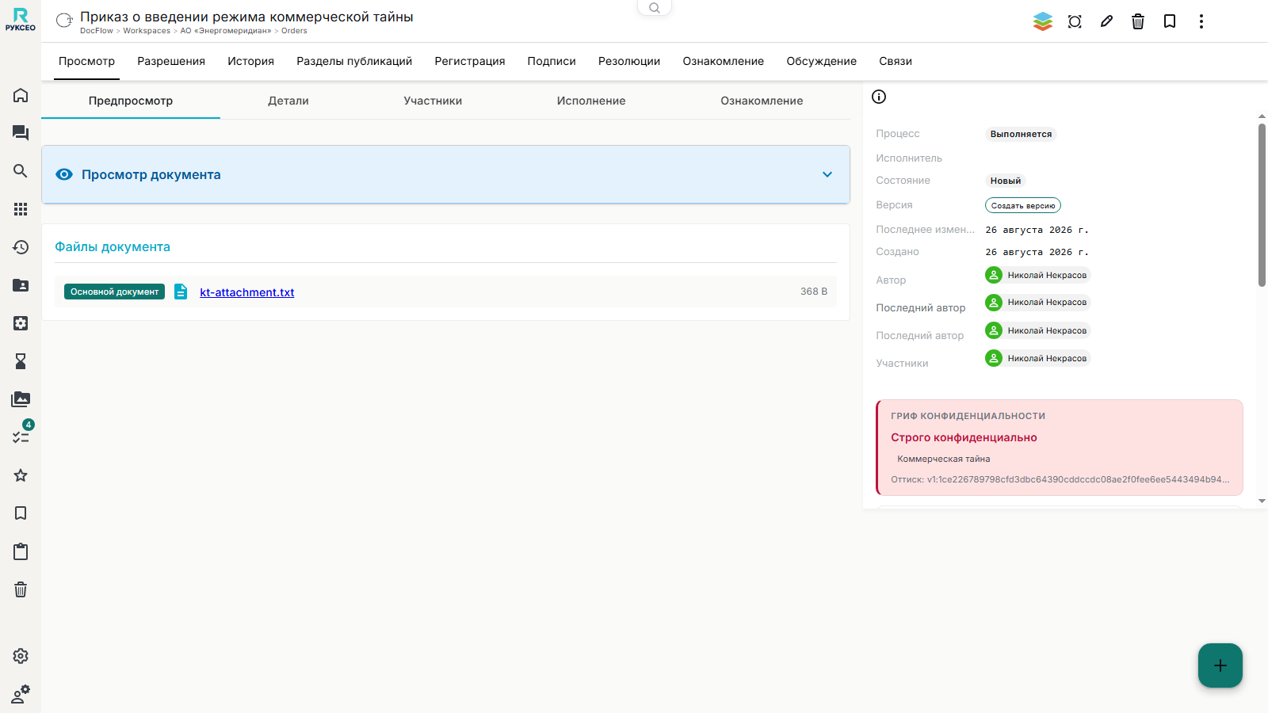
Task: Open favorites star in sidebar
Action: click(x=21, y=475)
